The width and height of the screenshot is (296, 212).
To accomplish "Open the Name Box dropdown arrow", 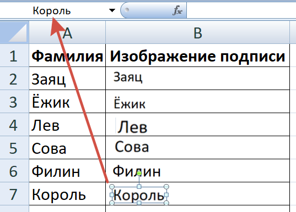I will [x=112, y=10].
